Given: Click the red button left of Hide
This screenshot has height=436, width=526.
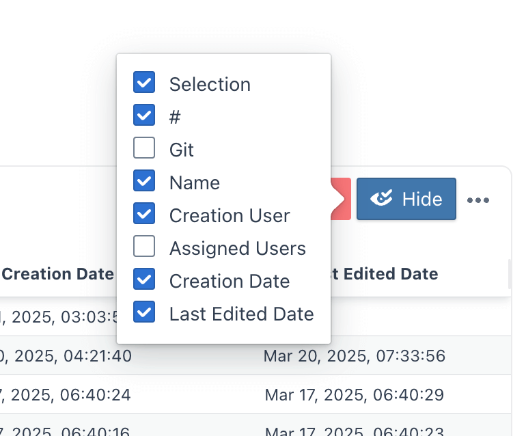Looking at the screenshot, I should (x=342, y=199).
